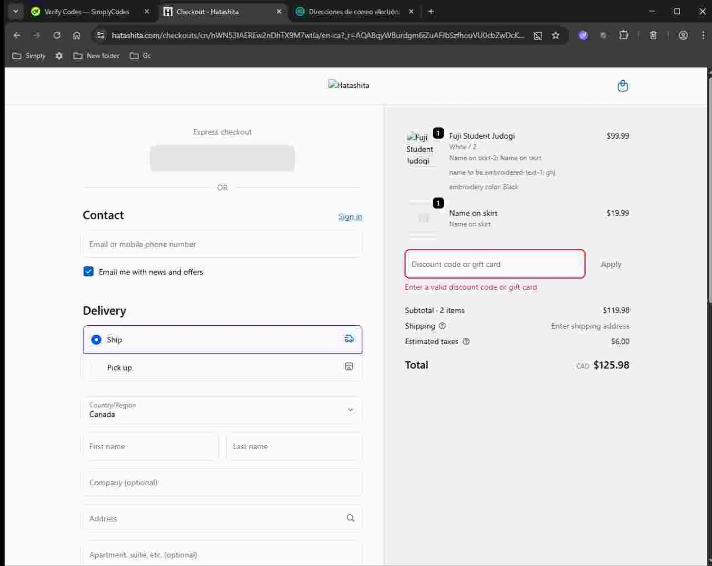
Task: Click the page vertical scrollbar
Action: pyautogui.click(x=709, y=190)
